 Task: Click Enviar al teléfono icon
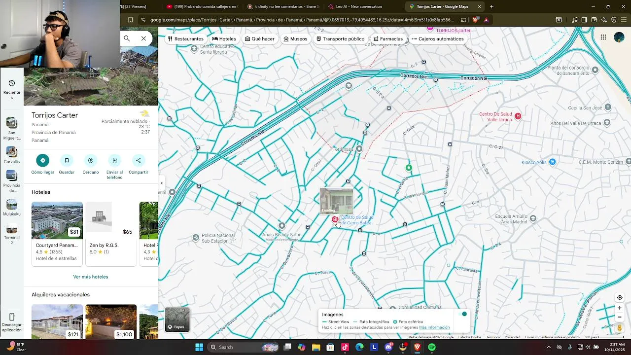click(x=114, y=160)
